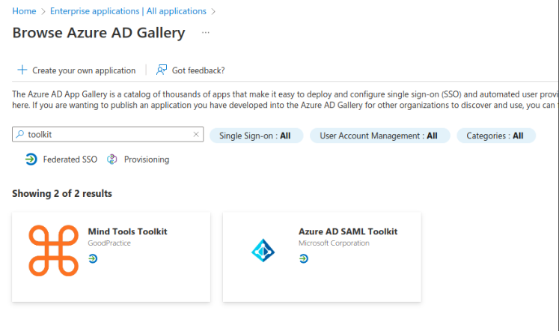Clear search text with the X icon
This screenshot has width=559, height=331.
(196, 135)
